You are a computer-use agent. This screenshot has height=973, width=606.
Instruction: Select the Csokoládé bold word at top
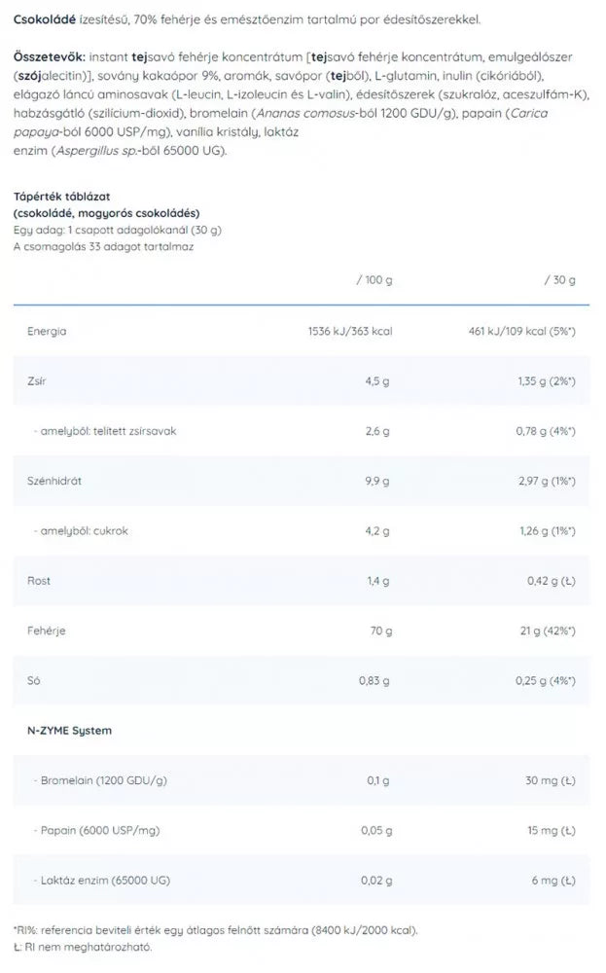[45, 19]
